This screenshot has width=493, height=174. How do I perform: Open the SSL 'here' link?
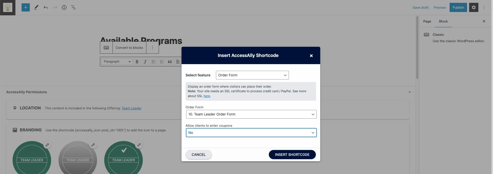coord(207,96)
